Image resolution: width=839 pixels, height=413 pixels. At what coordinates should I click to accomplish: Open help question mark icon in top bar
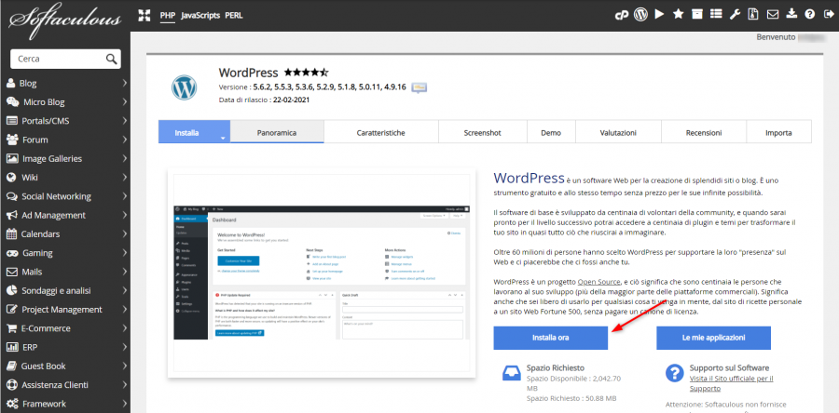pos(809,14)
